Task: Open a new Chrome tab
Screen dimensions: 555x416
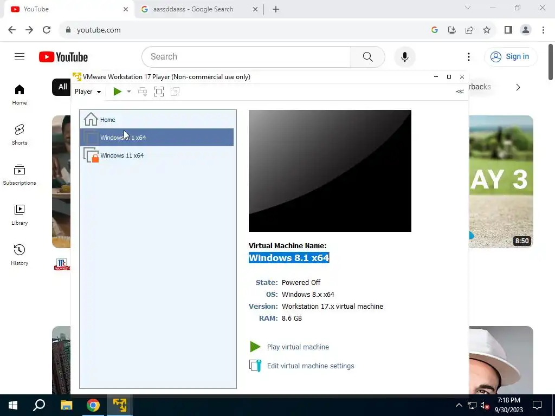Action: point(276,9)
